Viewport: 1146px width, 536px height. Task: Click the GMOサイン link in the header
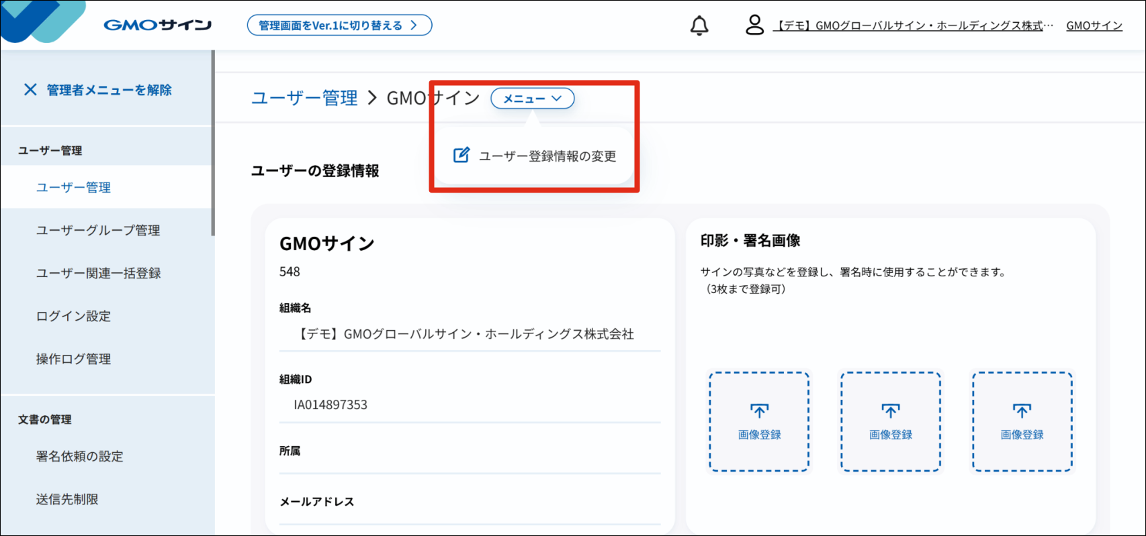tap(1094, 25)
